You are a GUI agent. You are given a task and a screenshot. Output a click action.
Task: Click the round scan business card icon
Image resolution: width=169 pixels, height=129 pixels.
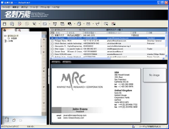tap(12, 24)
